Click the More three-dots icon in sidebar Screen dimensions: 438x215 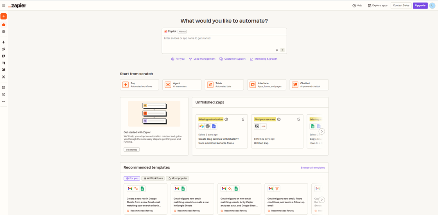click(4, 101)
